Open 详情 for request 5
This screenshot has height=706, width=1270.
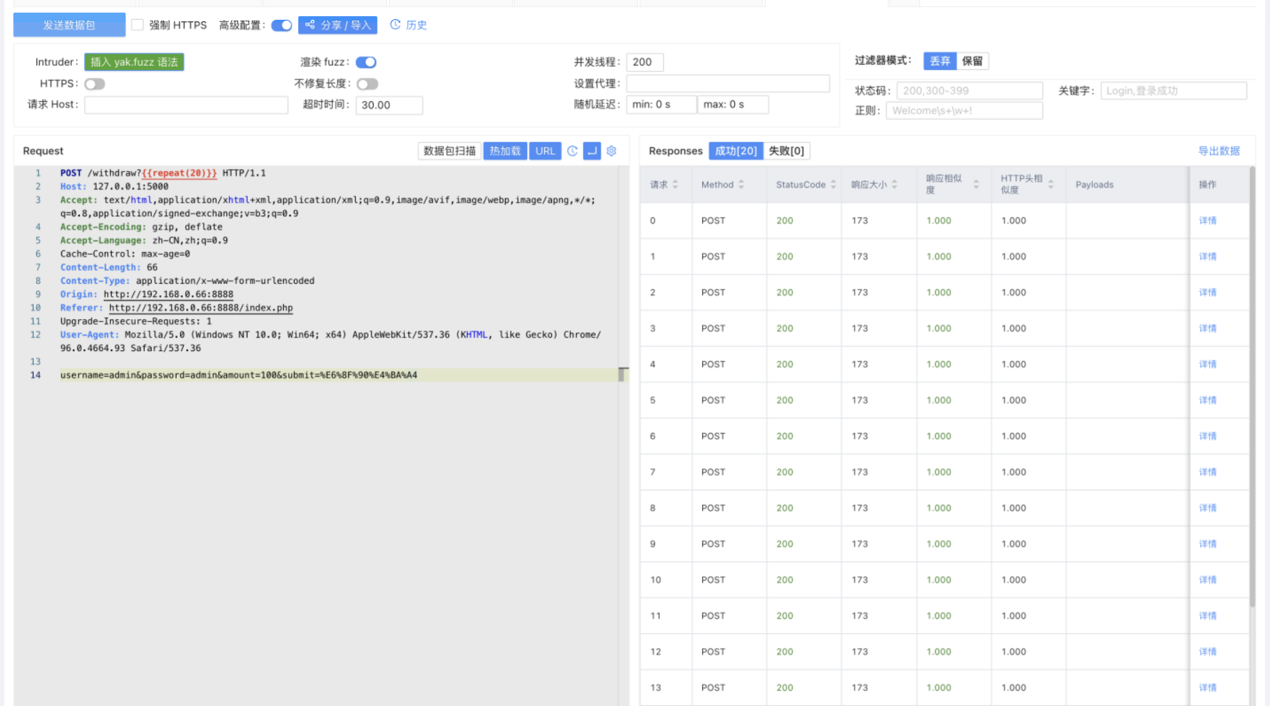tap(1208, 400)
